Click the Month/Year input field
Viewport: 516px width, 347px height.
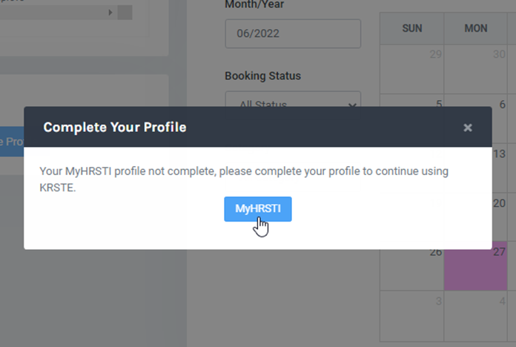(293, 33)
